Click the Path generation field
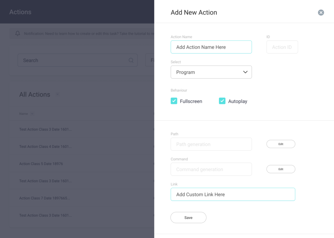 (211, 144)
